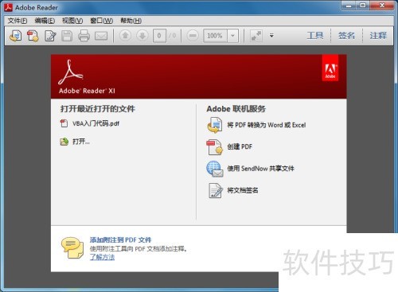Click the yellow sticky note comment icon
The image size is (398, 292).
point(72,248)
